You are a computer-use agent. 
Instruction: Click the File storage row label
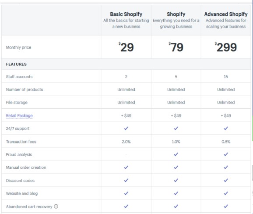pyautogui.click(x=17, y=103)
